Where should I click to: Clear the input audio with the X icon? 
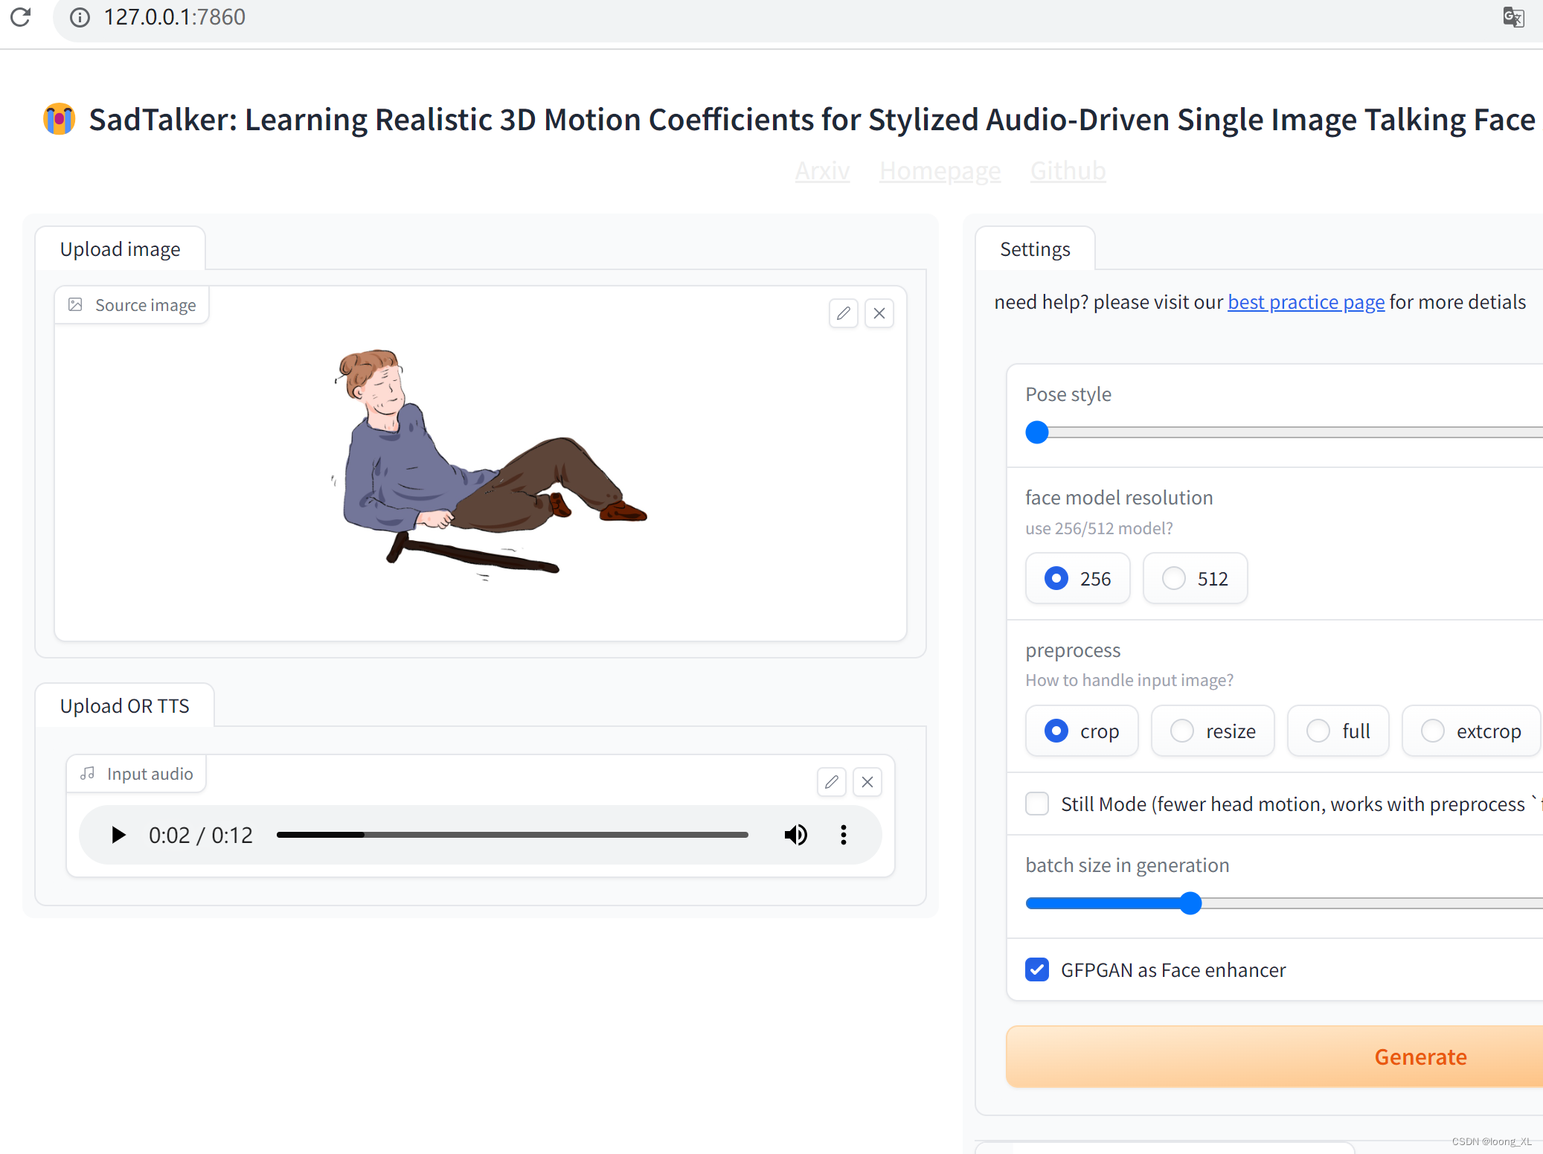pos(867,782)
